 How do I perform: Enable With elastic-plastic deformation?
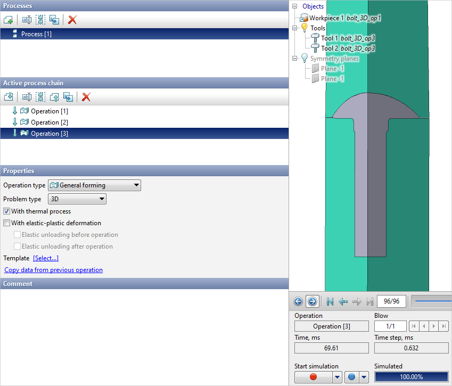pyautogui.click(x=7, y=223)
